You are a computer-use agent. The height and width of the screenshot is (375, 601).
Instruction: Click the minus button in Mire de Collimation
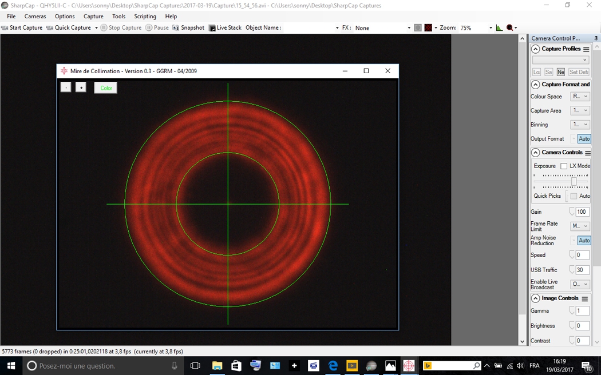tap(66, 87)
